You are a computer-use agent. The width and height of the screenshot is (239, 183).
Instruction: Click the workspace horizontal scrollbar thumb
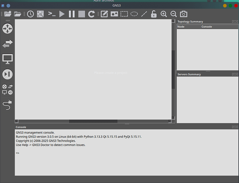point(93,122)
